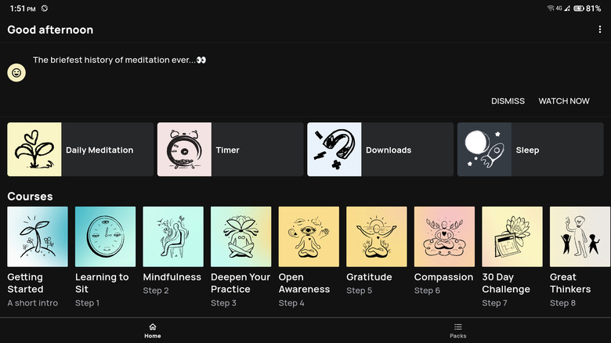This screenshot has height=343, width=611.
Task: Open the 30 Day Challenge course
Action: pos(512,236)
